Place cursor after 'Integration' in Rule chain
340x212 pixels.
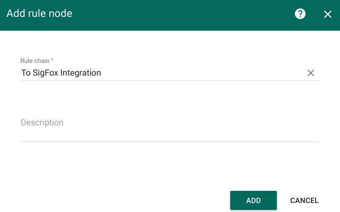pyautogui.click(x=102, y=73)
